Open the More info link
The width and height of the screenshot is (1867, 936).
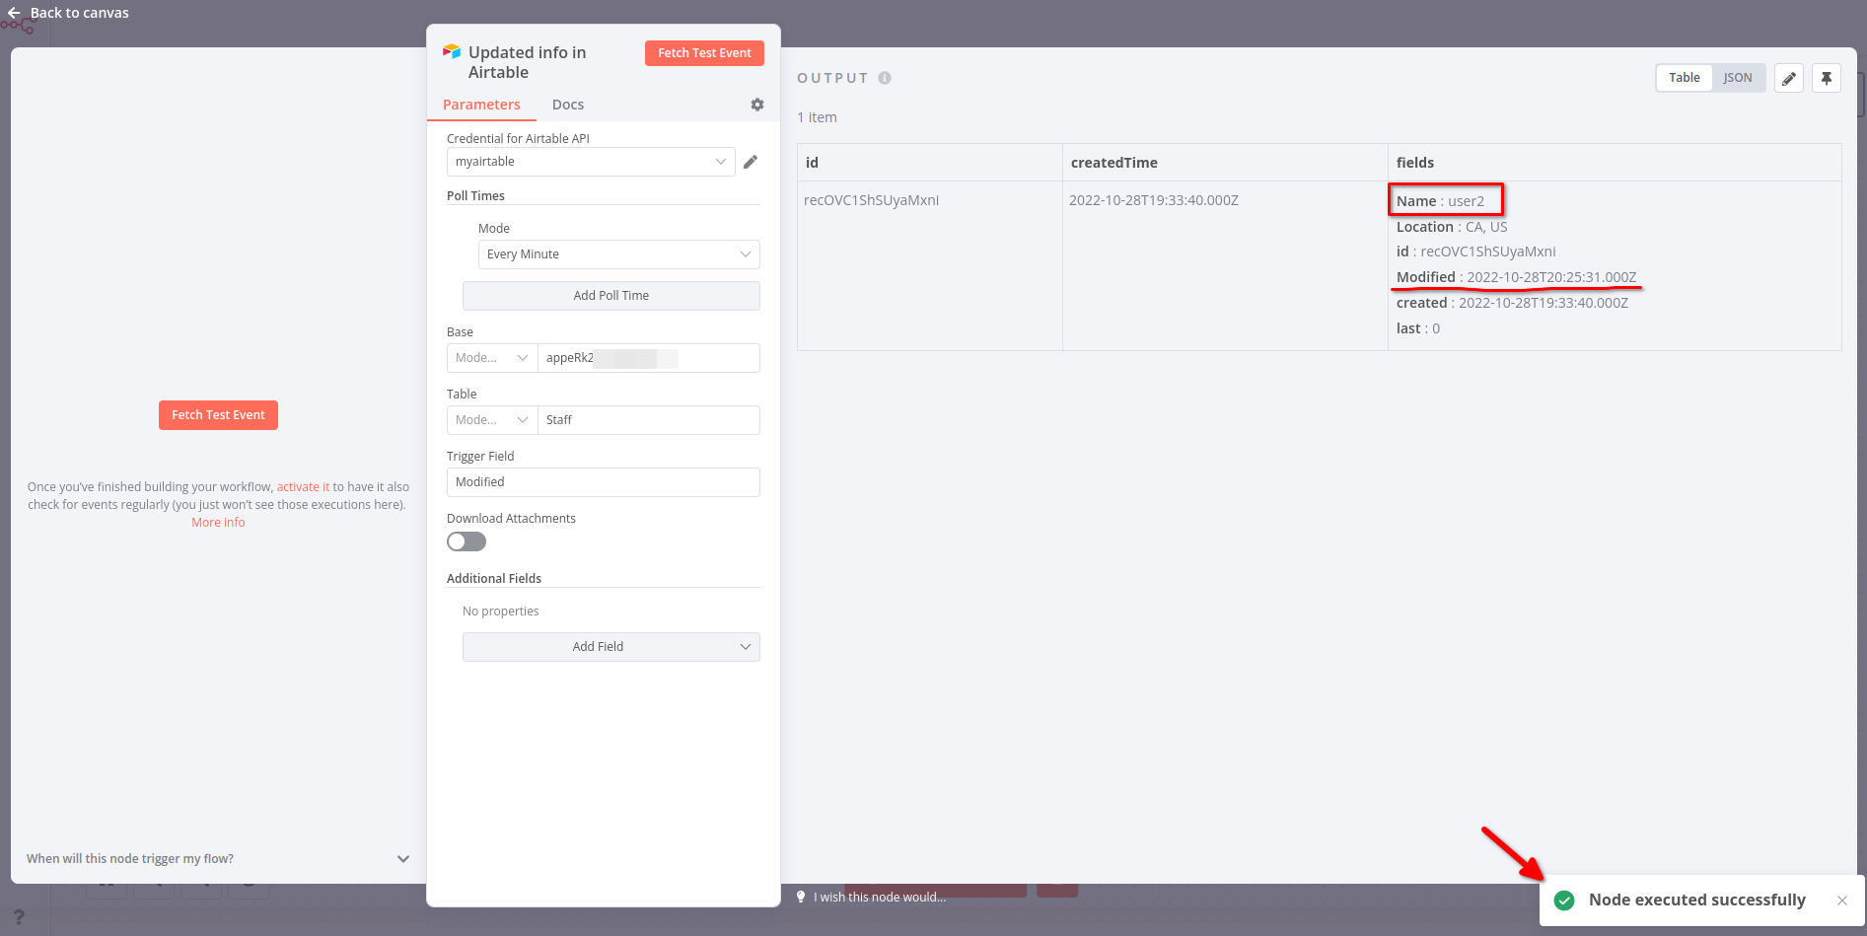[x=218, y=523]
